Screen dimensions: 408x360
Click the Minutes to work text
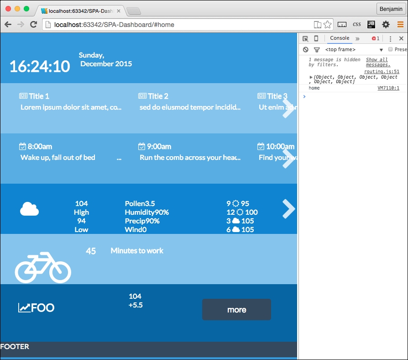pos(137,251)
